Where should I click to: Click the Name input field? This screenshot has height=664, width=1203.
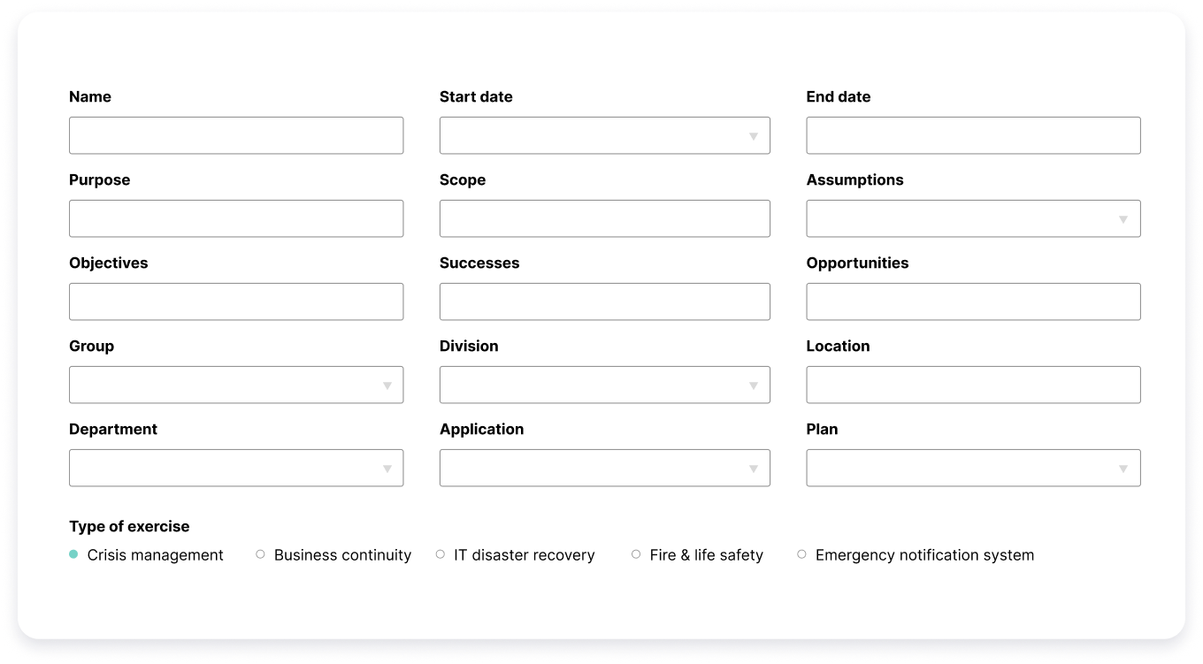pyautogui.click(x=236, y=135)
